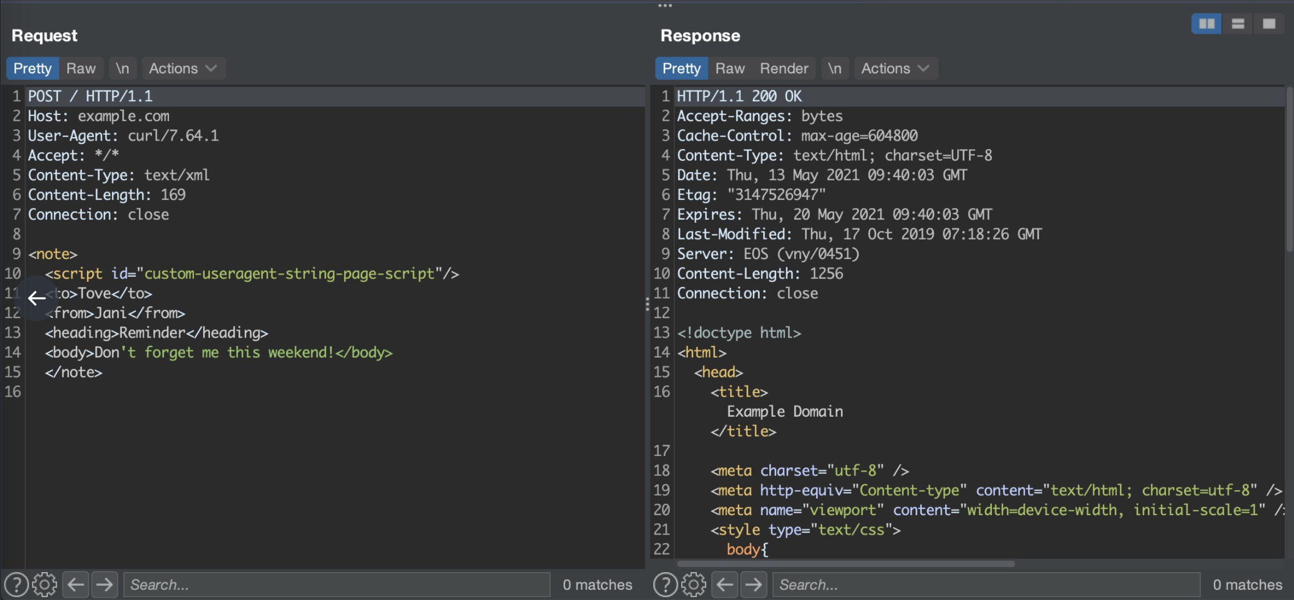Viewport: 1294px width, 600px height.
Task: Click the 'Last-Modified' response header line
Action: tap(860, 234)
